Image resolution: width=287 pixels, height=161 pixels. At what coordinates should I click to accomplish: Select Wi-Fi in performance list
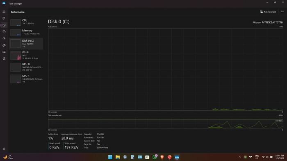click(x=26, y=55)
